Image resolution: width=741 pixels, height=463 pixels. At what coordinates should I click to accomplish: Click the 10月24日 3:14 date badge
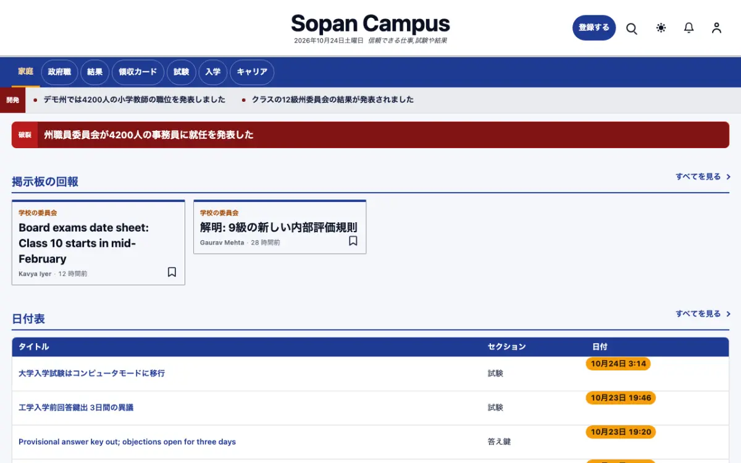618,364
